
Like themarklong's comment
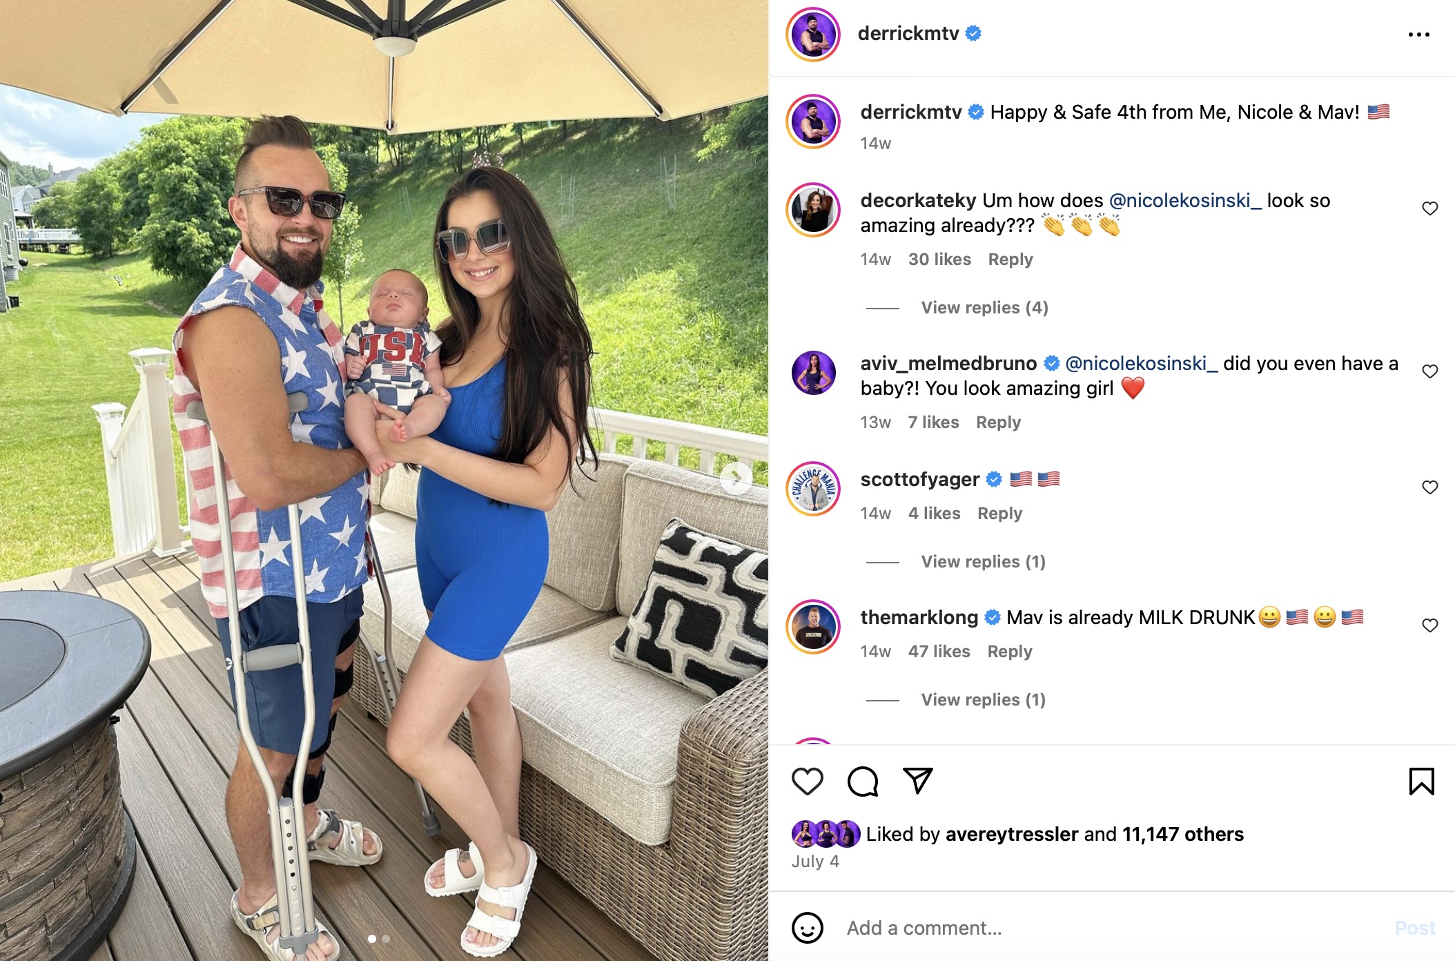tap(1429, 625)
